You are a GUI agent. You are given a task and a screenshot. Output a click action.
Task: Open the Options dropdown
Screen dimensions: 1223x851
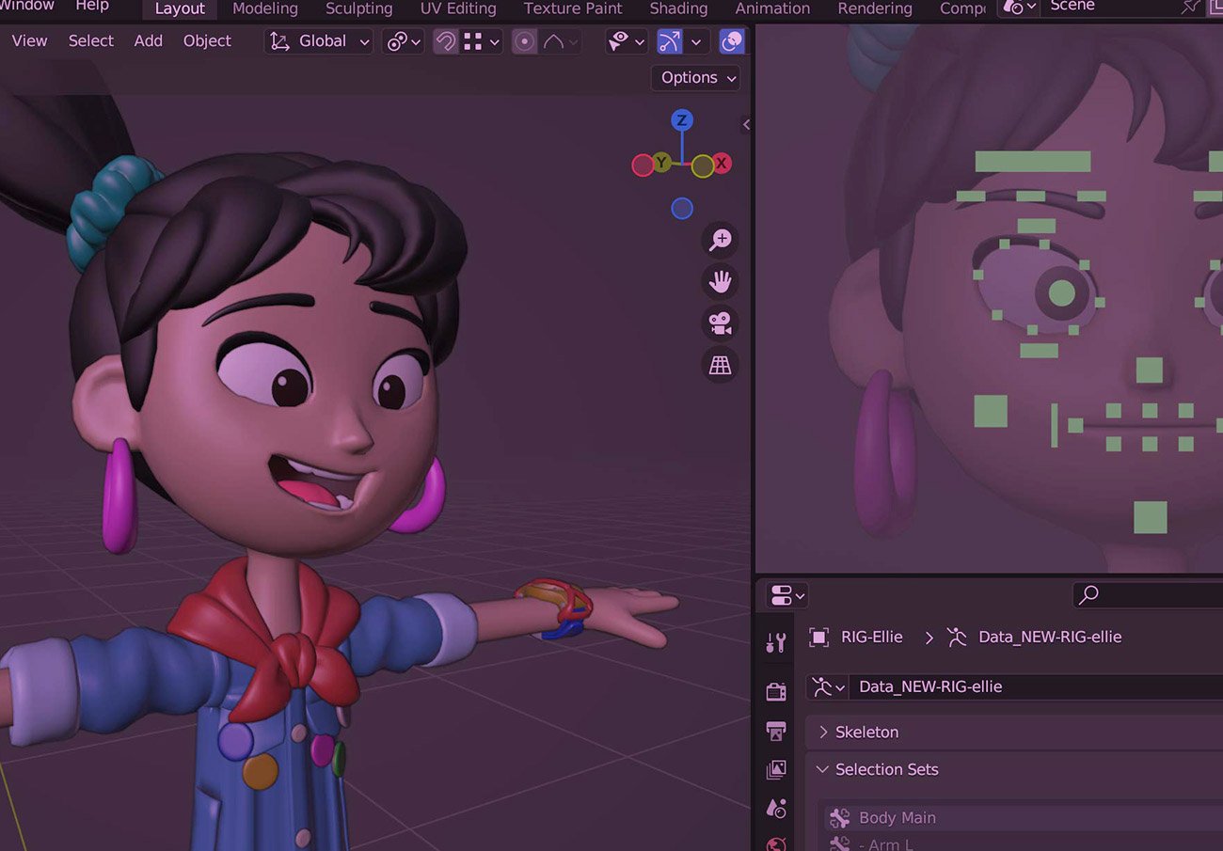[x=696, y=78]
